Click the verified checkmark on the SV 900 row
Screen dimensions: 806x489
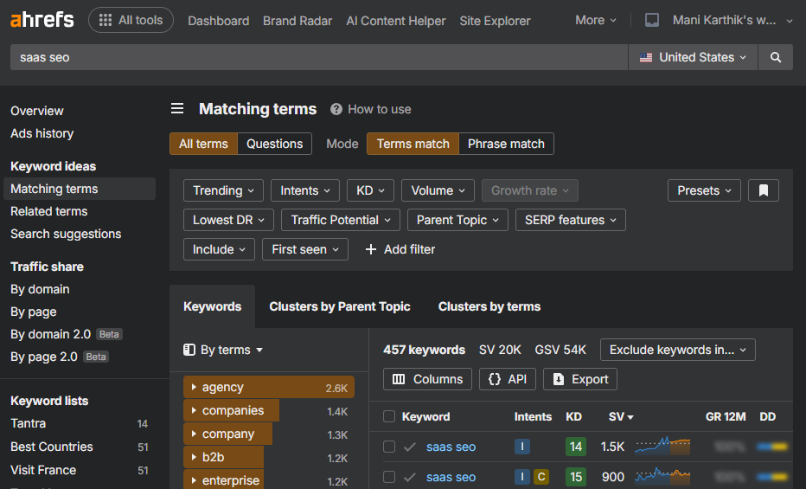point(410,477)
